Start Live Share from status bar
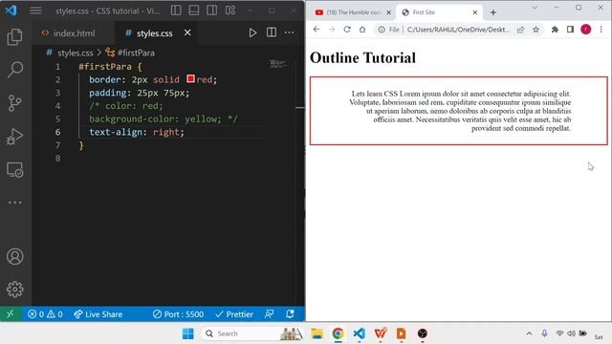This screenshot has width=612, height=344. point(98,314)
